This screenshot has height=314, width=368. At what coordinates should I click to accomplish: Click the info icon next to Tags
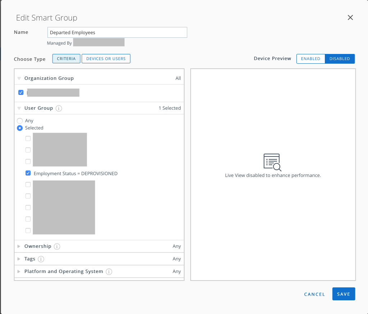pos(41,259)
